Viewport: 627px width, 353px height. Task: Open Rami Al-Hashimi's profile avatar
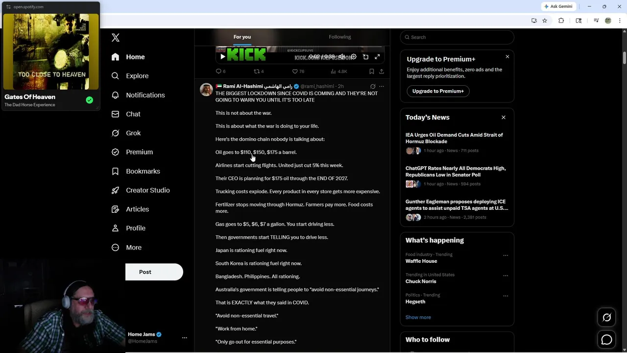pos(206,89)
